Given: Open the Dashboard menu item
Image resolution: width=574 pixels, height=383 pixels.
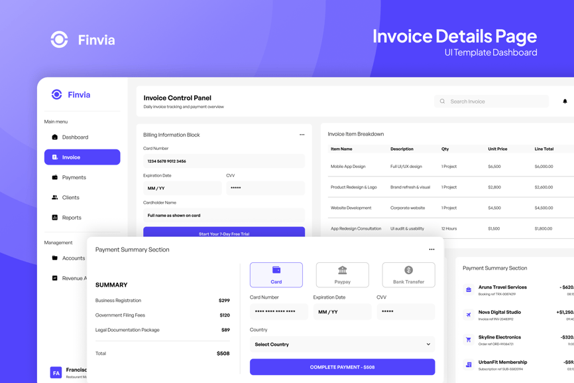Looking at the screenshot, I should coord(75,137).
